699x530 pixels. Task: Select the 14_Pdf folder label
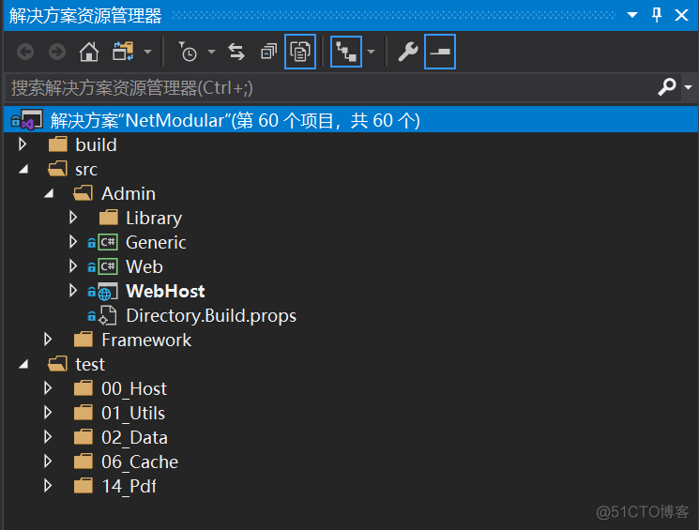click(129, 486)
